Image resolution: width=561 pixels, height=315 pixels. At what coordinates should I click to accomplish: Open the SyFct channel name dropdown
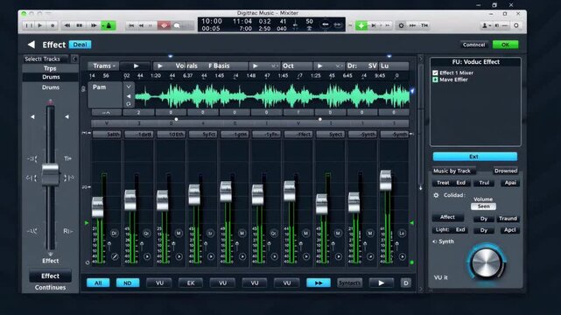point(203,135)
